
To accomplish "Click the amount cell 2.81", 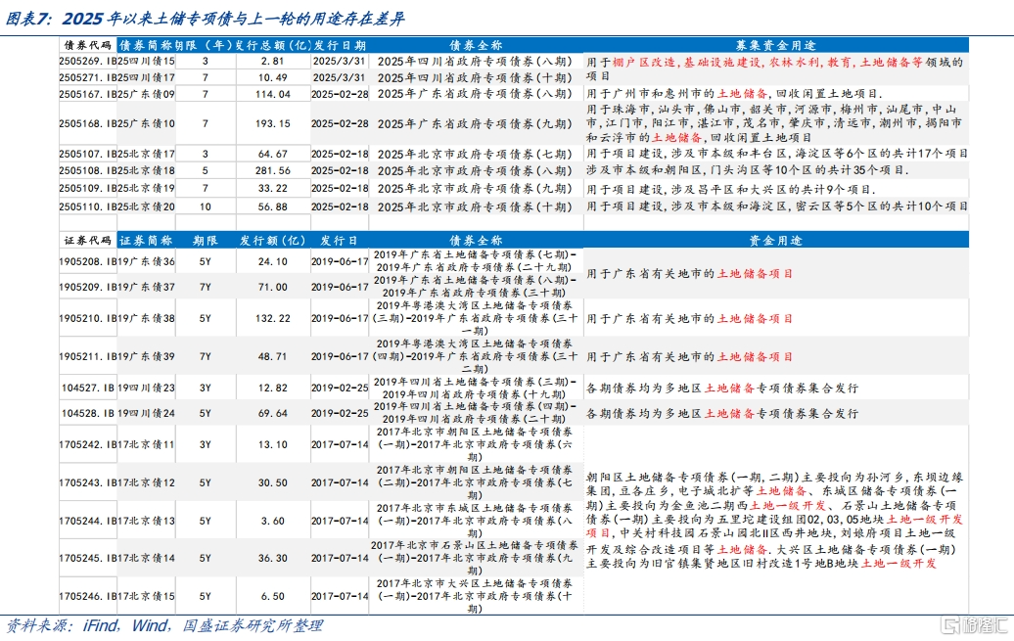I will (273, 61).
